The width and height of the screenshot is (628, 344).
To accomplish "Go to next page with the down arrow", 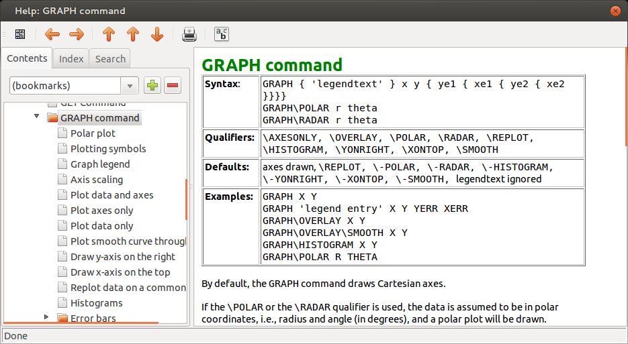I will (157, 34).
